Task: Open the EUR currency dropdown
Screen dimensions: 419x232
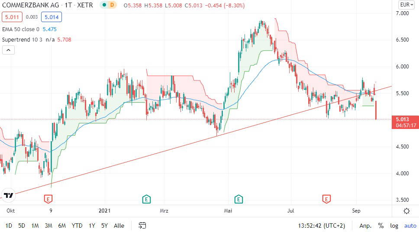Action: tap(406, 5)
